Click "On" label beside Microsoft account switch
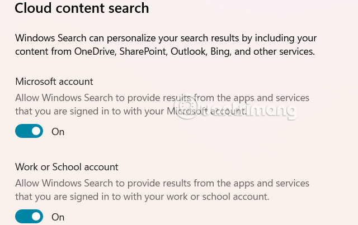Image resolution: width=358 pixels, height=225 pixels. [58, 132]
